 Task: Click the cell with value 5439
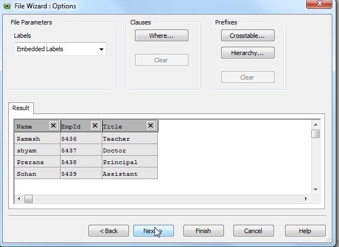pyautogui.click(x=81, y=174)
